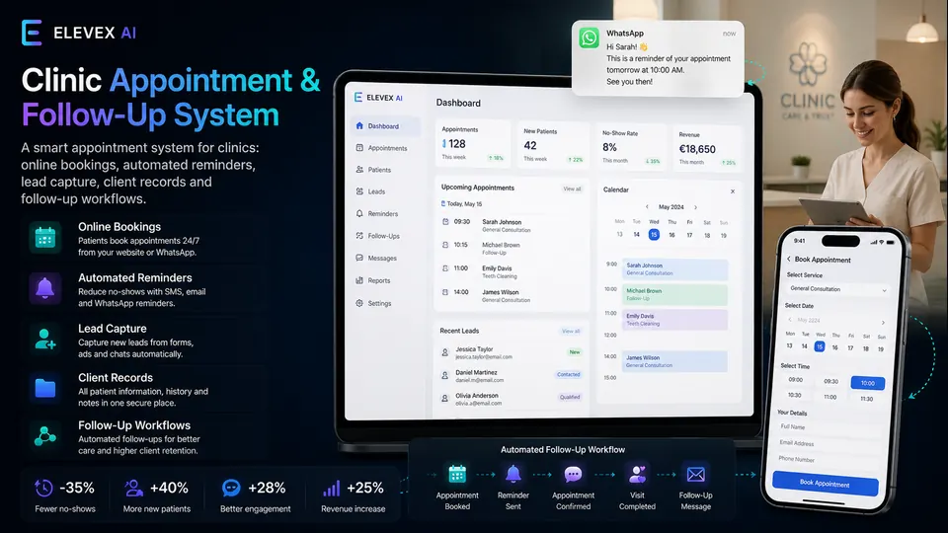Click the New badge on Jessica Taylor
This screenshot has width=948, height=533.
pos(575,351)
